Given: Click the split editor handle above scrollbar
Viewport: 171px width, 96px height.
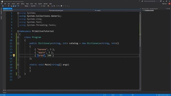Looking at the screenshot, I should (x=140, y=12).
